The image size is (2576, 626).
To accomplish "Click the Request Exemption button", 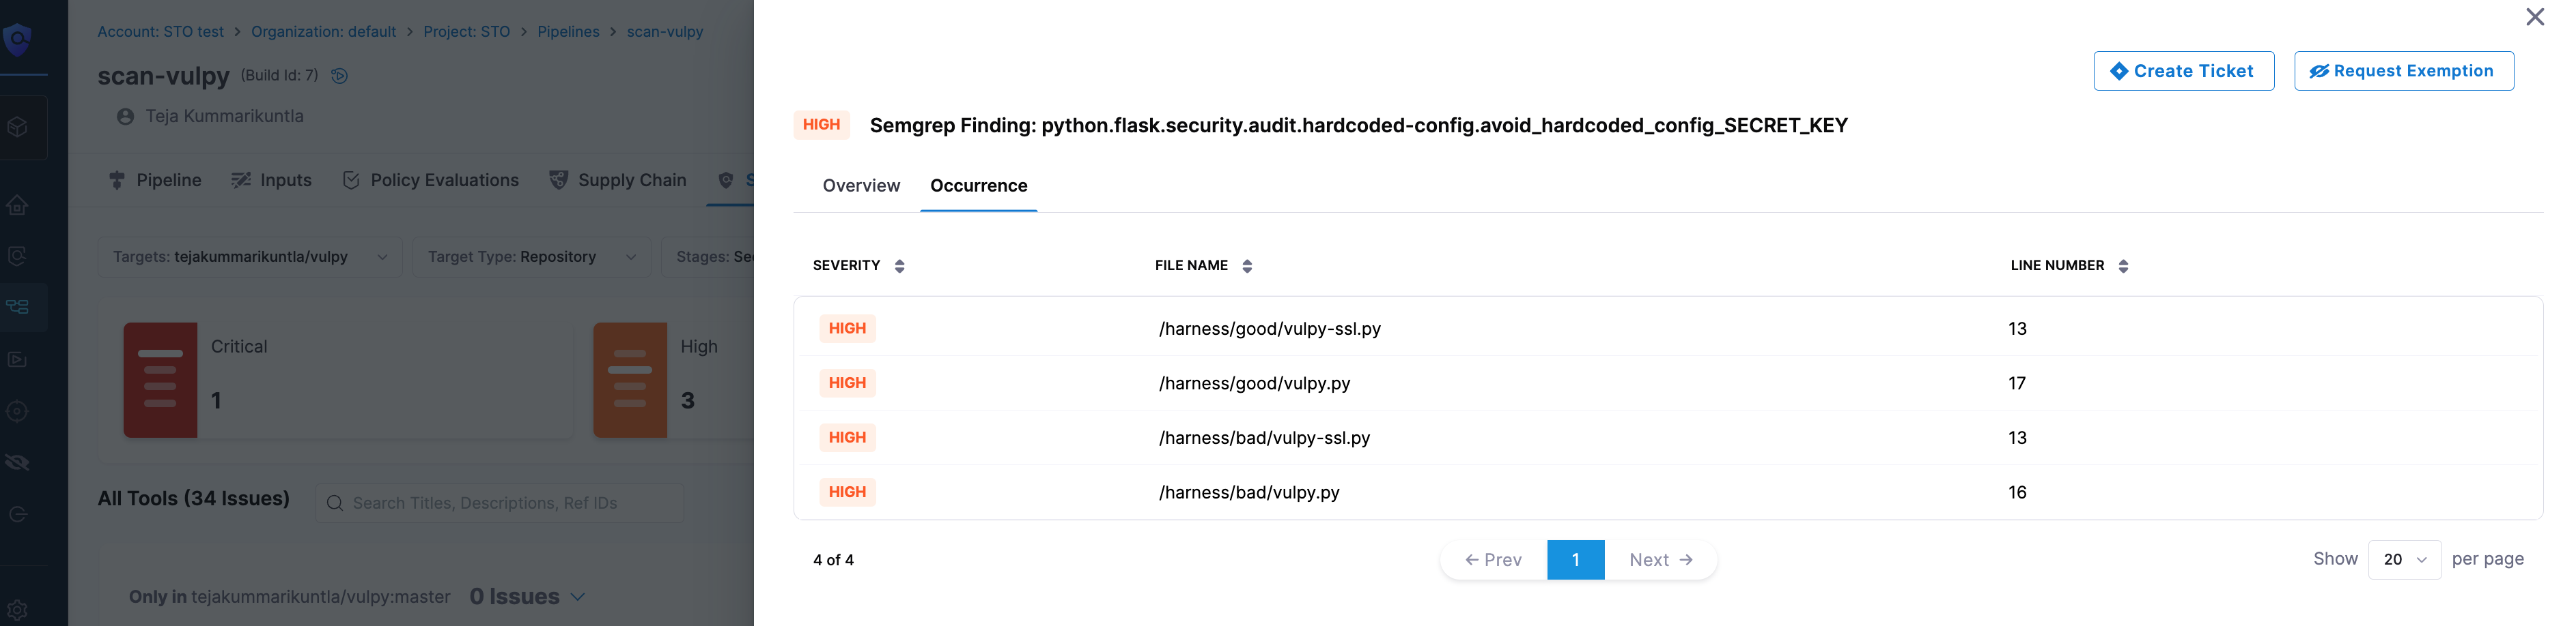I will (x=2402, y=71).
